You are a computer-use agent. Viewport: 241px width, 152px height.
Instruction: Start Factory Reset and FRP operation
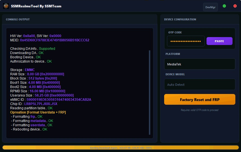200,99
